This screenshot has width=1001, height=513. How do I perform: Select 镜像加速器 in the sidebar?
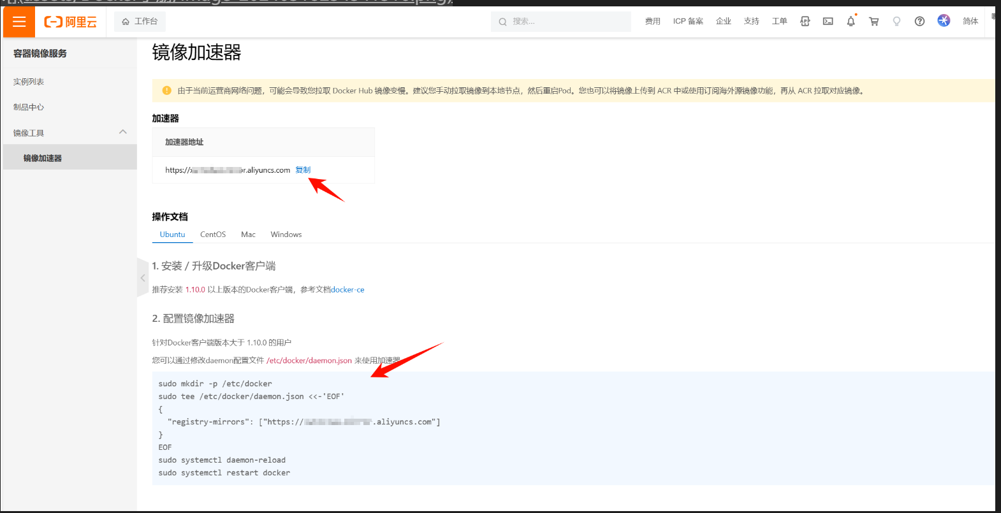pyautogui.click(x=69, y=157)
